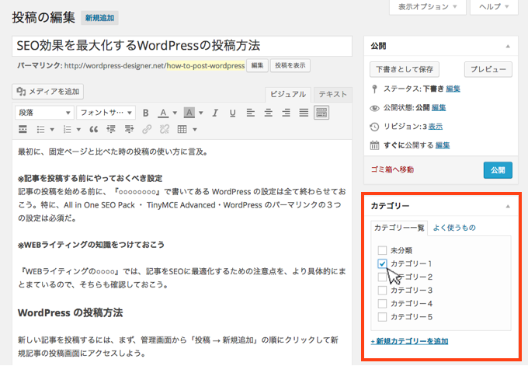Collapse the カテゴリー panel

pyautogui.click(x=508, y=206)
